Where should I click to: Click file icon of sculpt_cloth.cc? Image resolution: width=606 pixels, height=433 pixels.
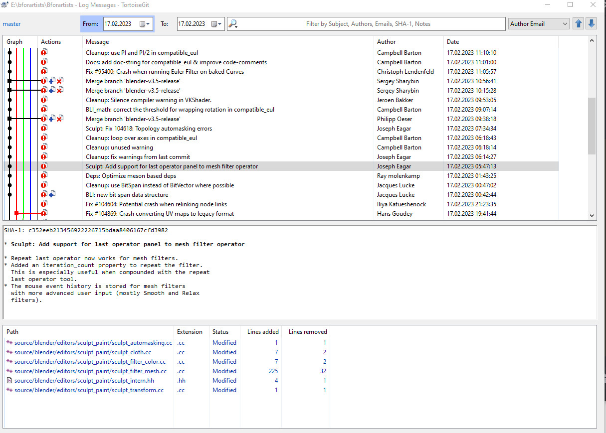9,352
